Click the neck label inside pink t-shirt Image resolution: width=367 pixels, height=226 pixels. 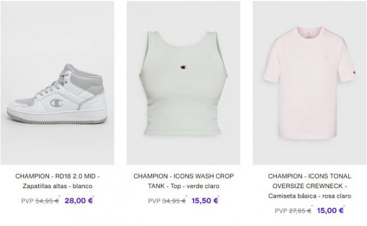point(309,34)
